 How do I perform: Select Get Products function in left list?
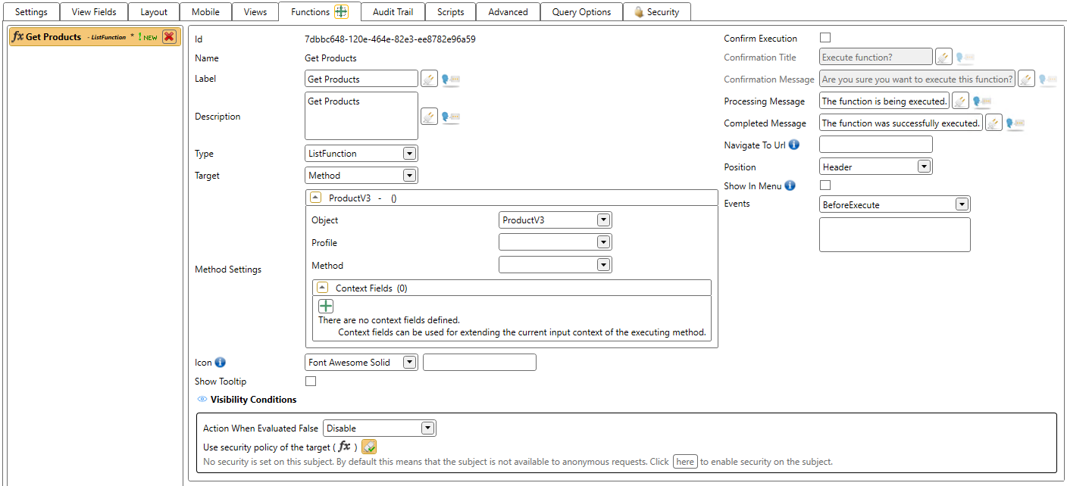53,37
